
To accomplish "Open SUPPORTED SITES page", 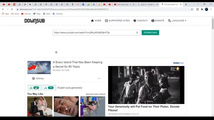I will (x=117, y=21).
